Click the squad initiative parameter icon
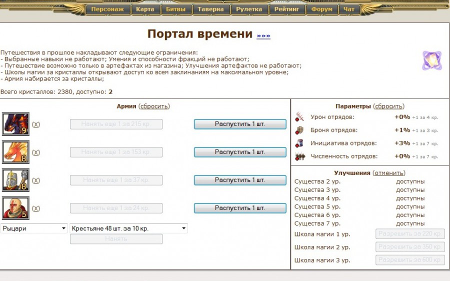This screenshot has width=450, height=281. (299, 143)
